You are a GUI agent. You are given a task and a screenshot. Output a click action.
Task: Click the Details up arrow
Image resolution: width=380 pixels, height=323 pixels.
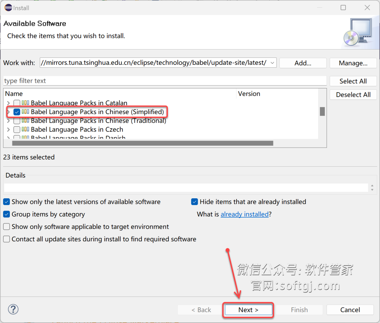point(372,186)
